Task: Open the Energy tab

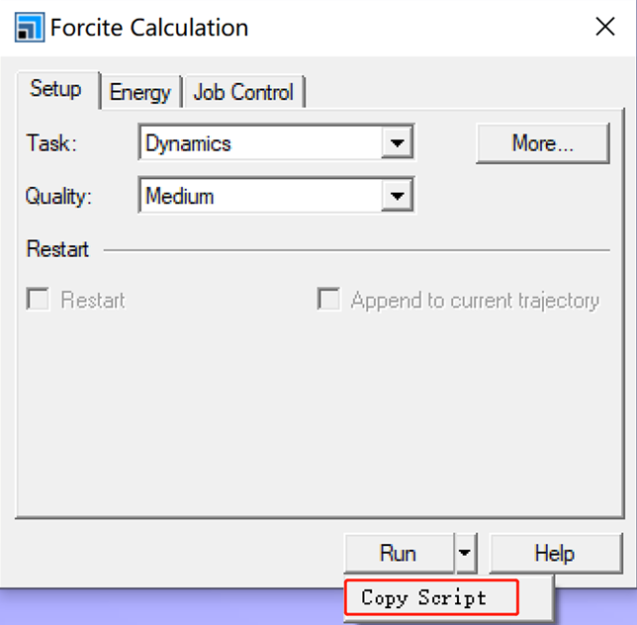Action: 139,92
